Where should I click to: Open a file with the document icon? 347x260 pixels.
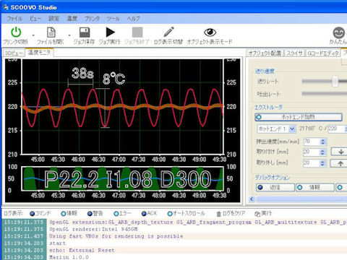point(51,32)
